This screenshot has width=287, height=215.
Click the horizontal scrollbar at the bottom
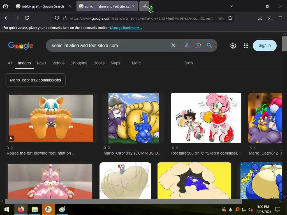coord(123,201)
